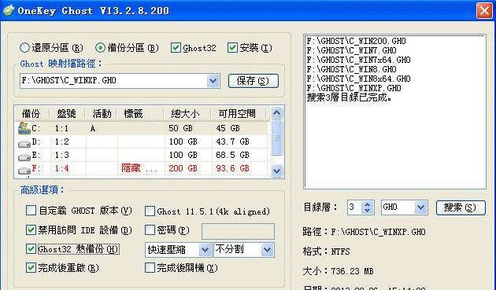Select the F: hidden partition row
This screenshot has width=496, height=290.
point(143,168)
